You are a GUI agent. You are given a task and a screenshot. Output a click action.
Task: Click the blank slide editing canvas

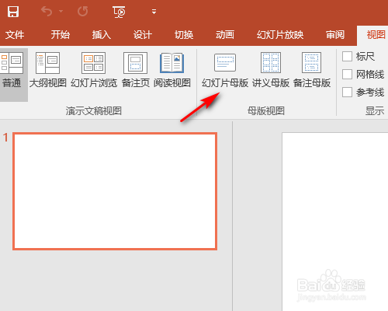point(335,222)
